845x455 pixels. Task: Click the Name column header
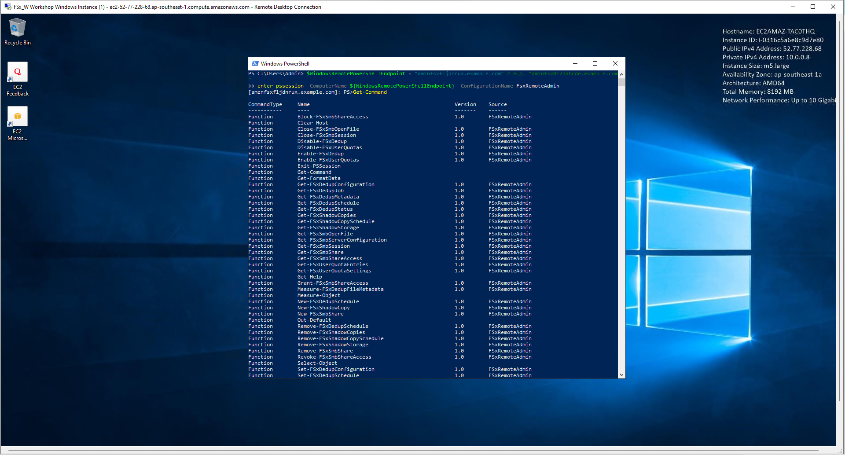[304, 104]
